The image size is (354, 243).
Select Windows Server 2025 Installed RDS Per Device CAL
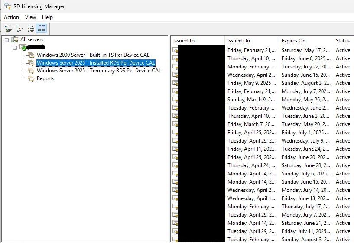[x=96, y=63]
